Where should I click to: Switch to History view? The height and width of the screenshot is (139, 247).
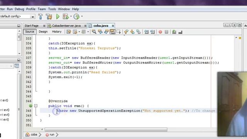point(57,32)
